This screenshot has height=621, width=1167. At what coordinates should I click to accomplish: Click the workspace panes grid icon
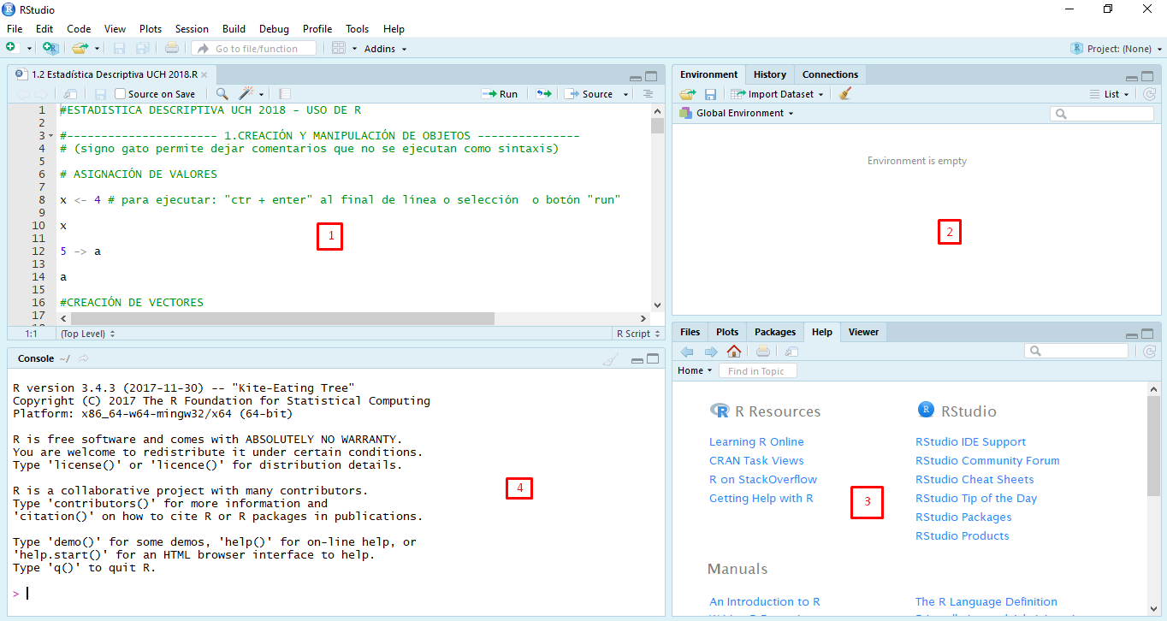point(339,49)
